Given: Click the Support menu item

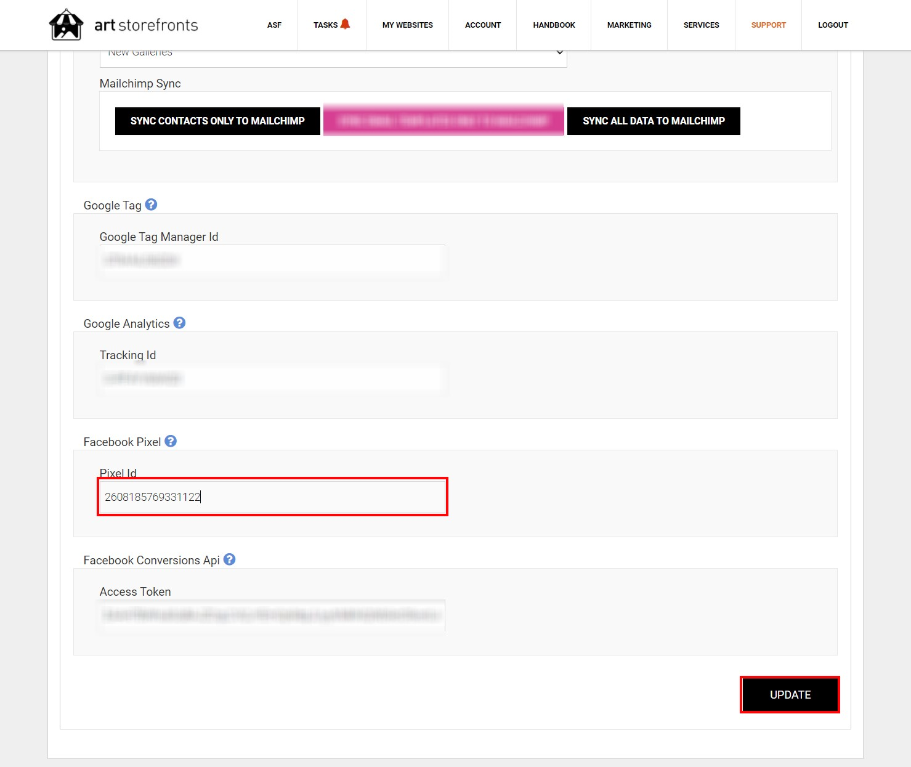Looking at the screenshot, I should pyautogui.click(x=768, y=25).
